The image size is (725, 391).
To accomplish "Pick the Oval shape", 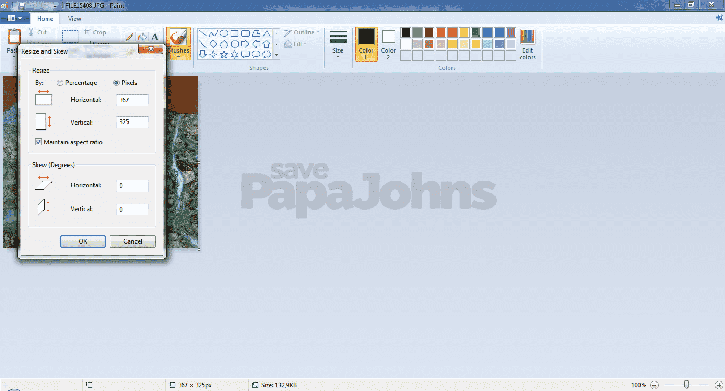I will (224, 33).
